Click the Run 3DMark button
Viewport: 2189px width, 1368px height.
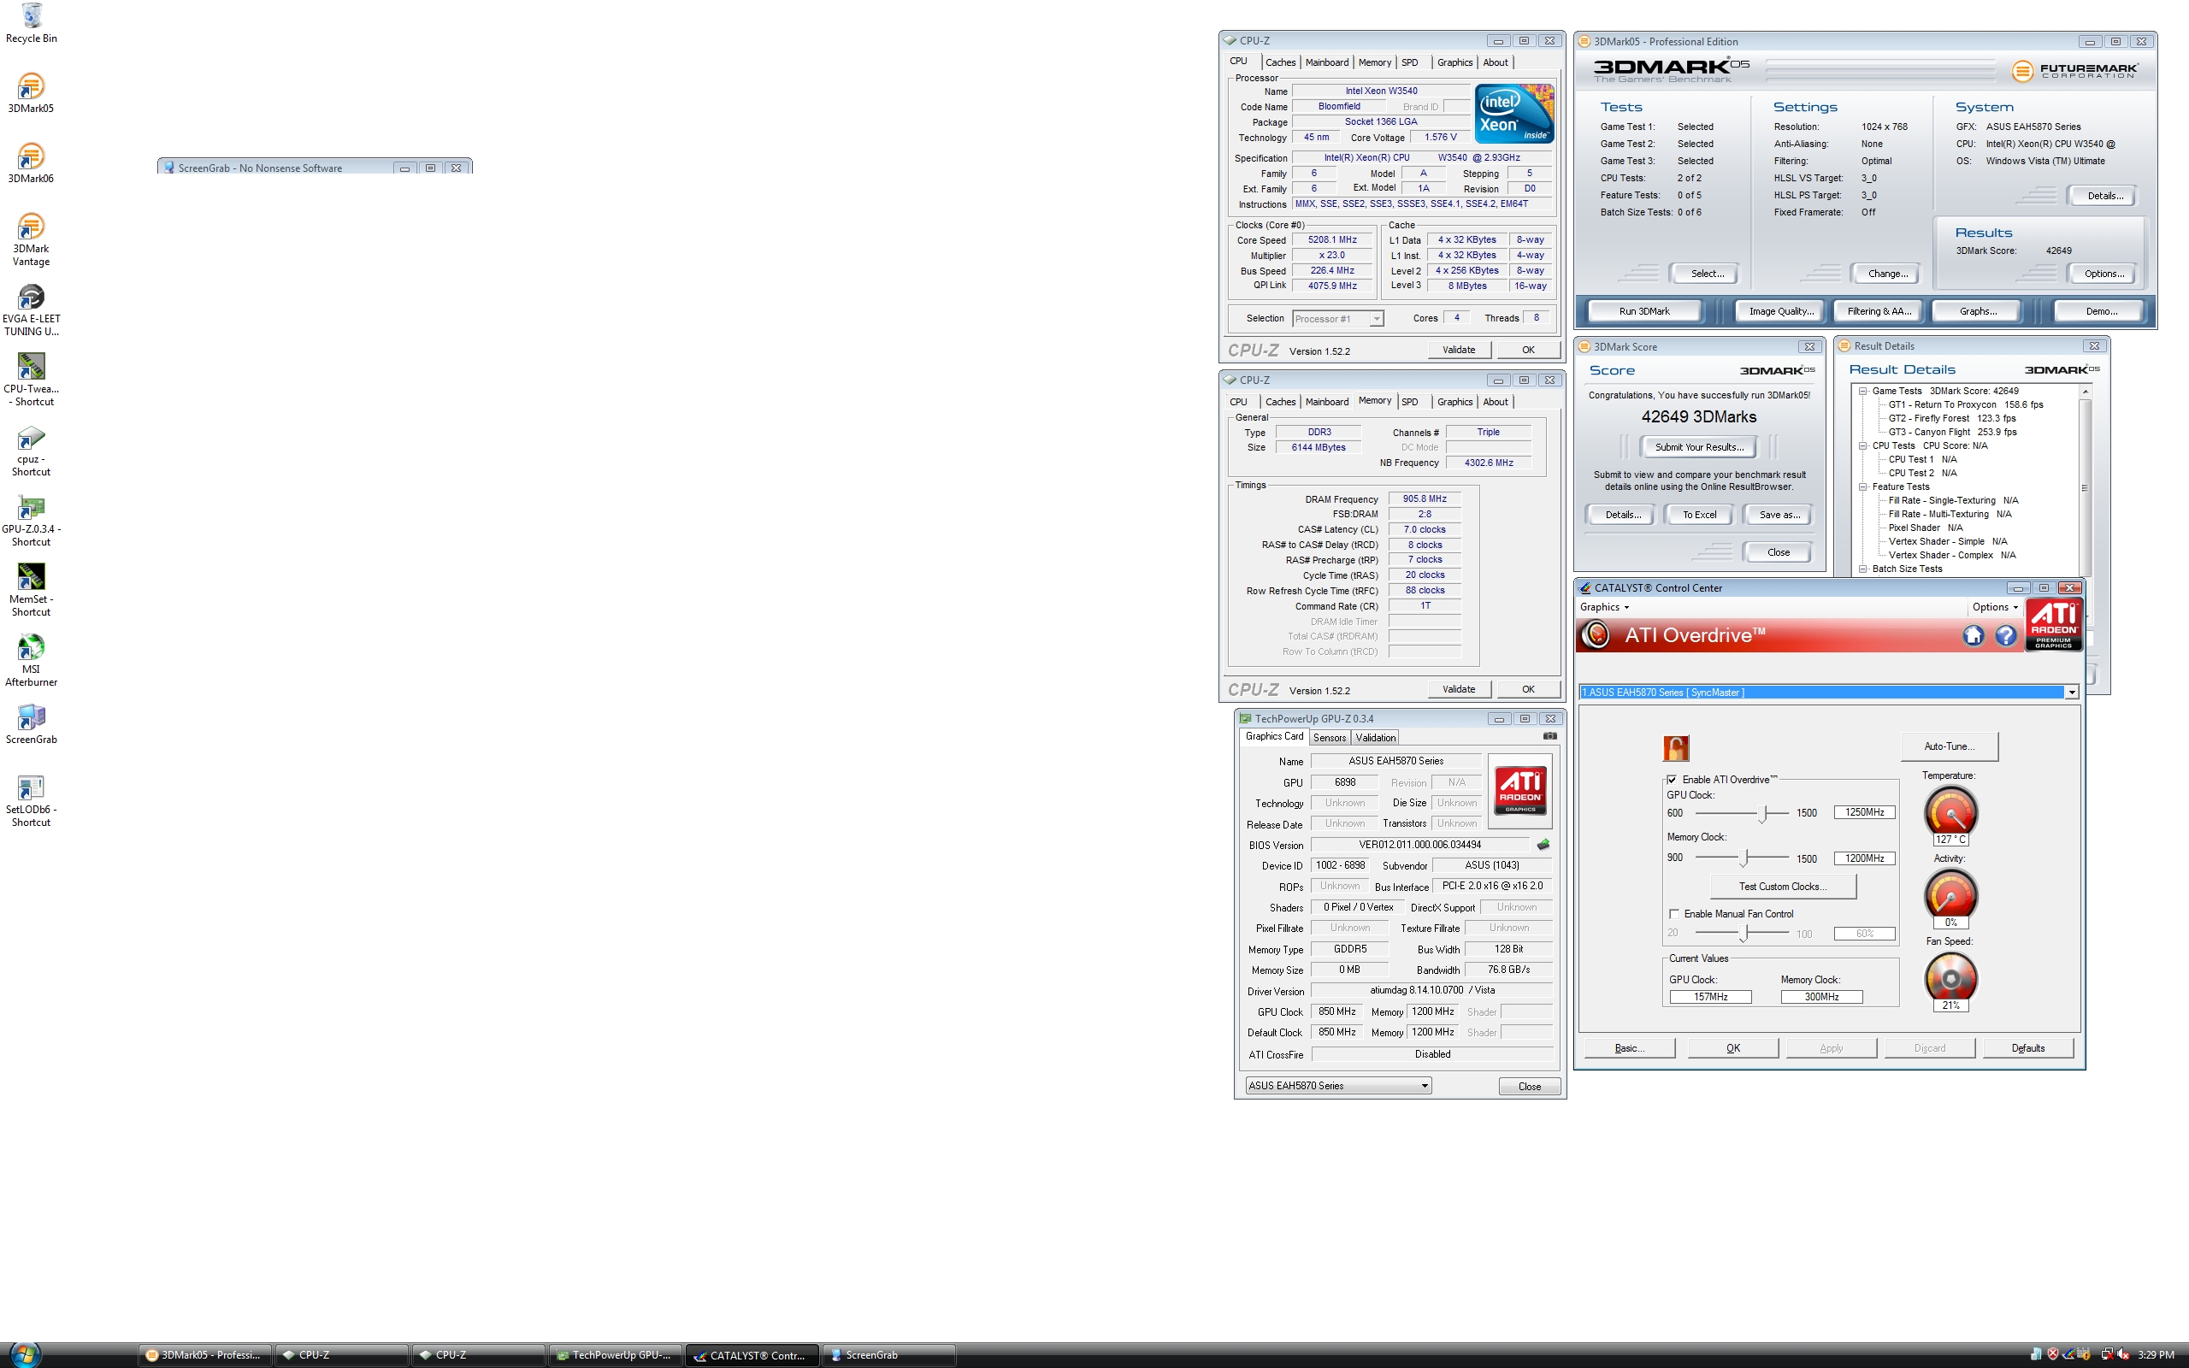[x=1643, y=311]
